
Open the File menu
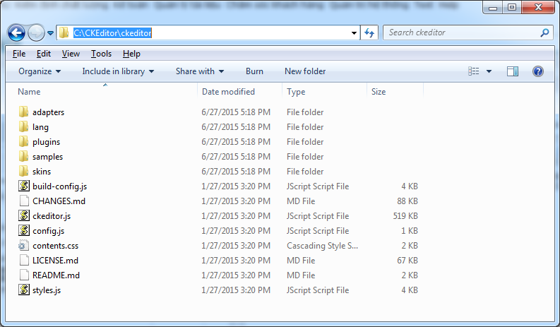[x=19, y=54]
